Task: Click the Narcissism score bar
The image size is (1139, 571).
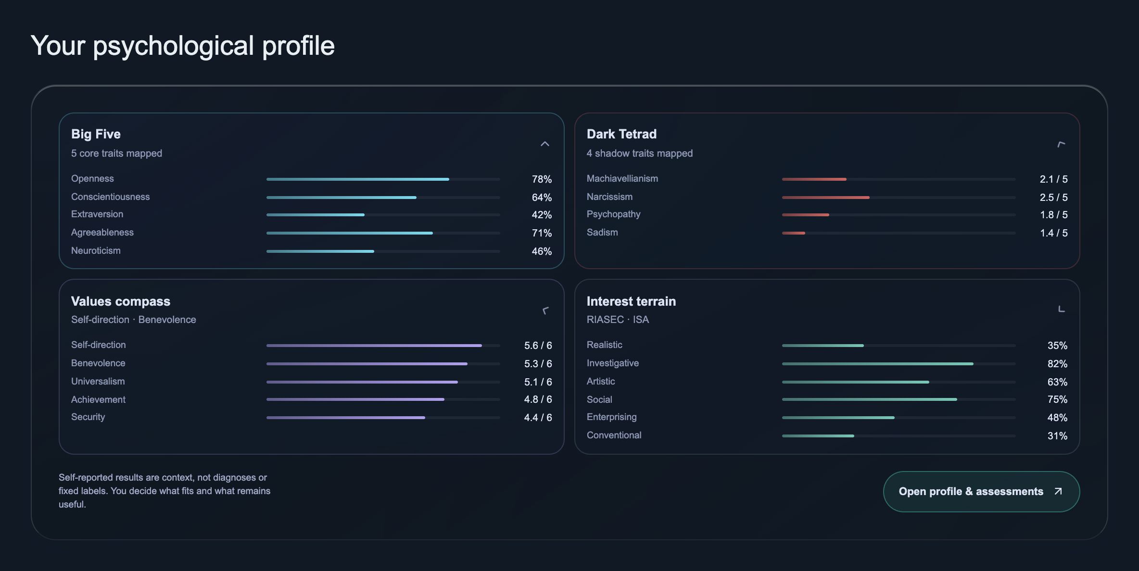Action: coord(899,198)
